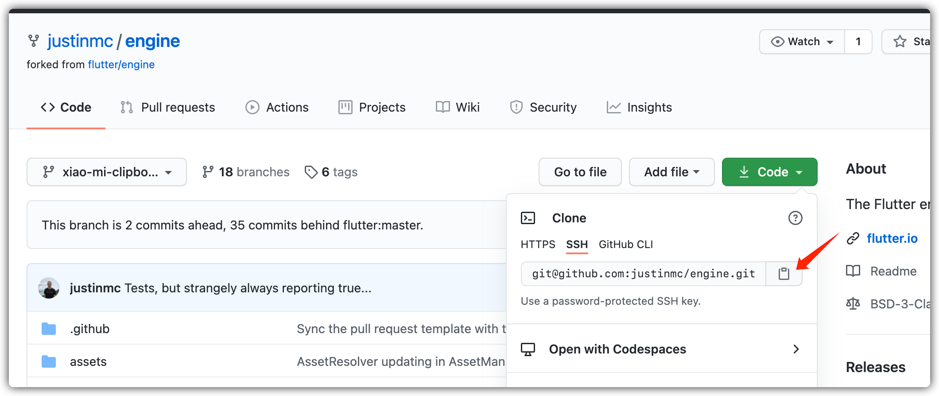Toggle the green Code dropdown button
This screenshot has height=396, width=939.
coord(769,172)
